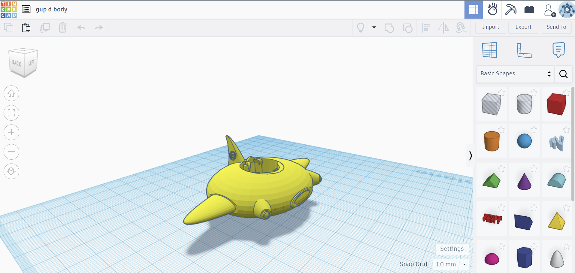Open the Basic Shapes category dropdown

[515, 74]
